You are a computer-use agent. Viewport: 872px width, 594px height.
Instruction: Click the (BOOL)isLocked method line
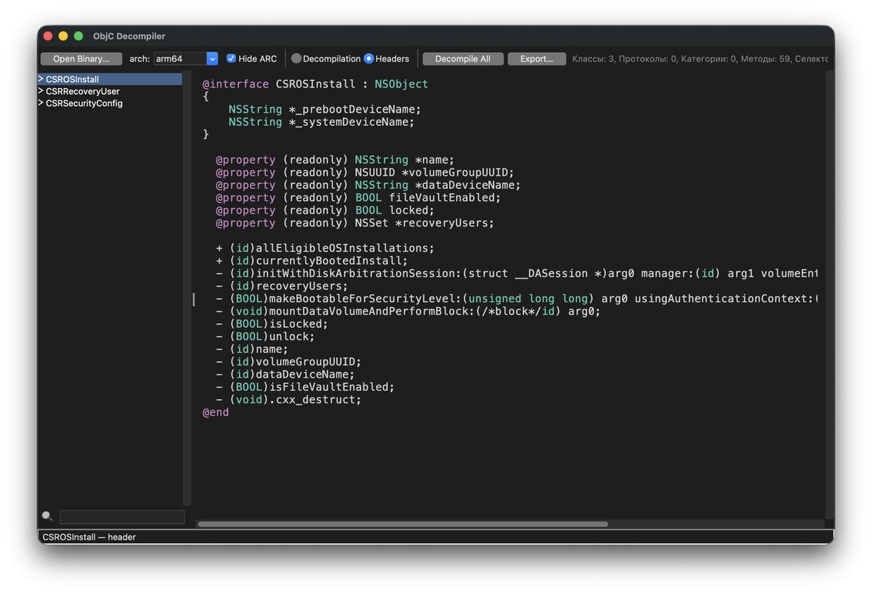coord(272,324)
